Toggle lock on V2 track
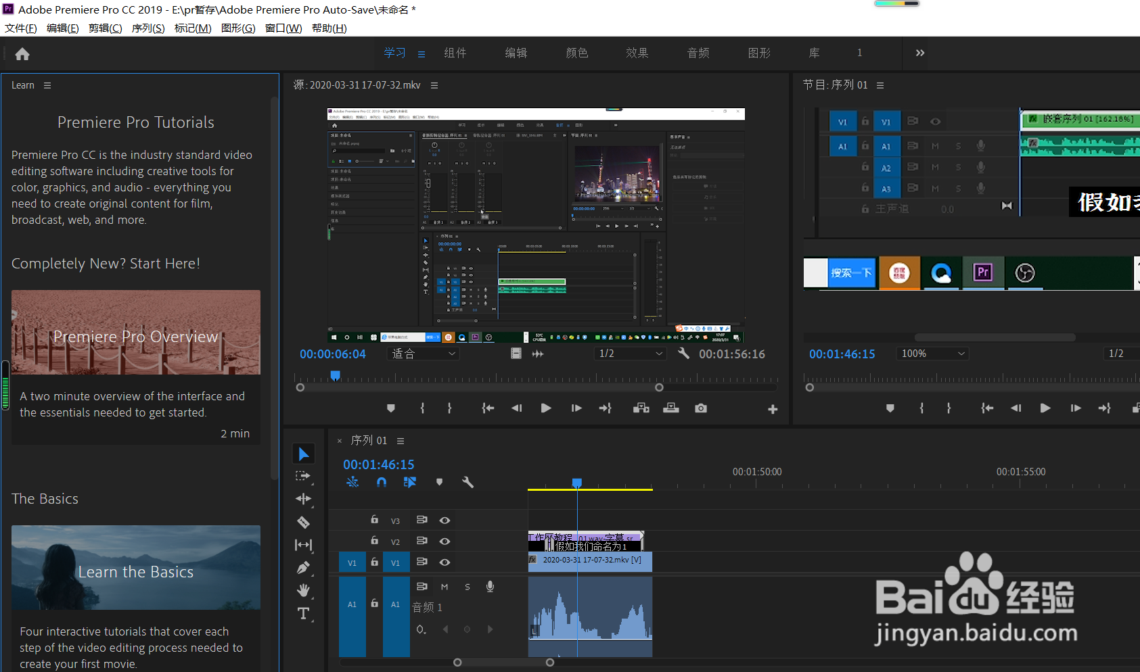 tap(374, 540)
